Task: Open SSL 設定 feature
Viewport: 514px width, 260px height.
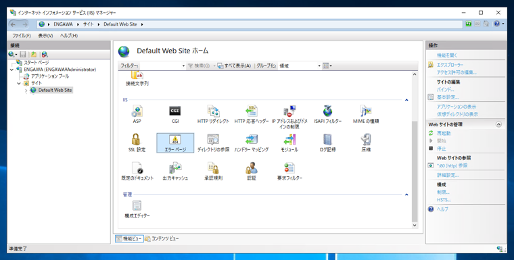Action: (137, 142)
